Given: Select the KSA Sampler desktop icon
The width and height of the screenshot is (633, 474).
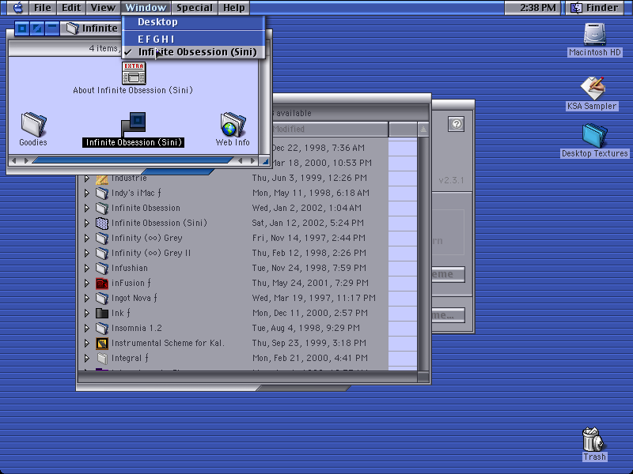Looking at the screenshot, I should coord(592,88).
